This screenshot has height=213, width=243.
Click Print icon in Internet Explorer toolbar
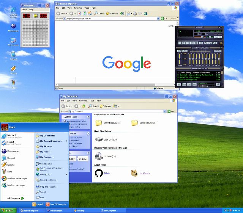coord(135,14)
